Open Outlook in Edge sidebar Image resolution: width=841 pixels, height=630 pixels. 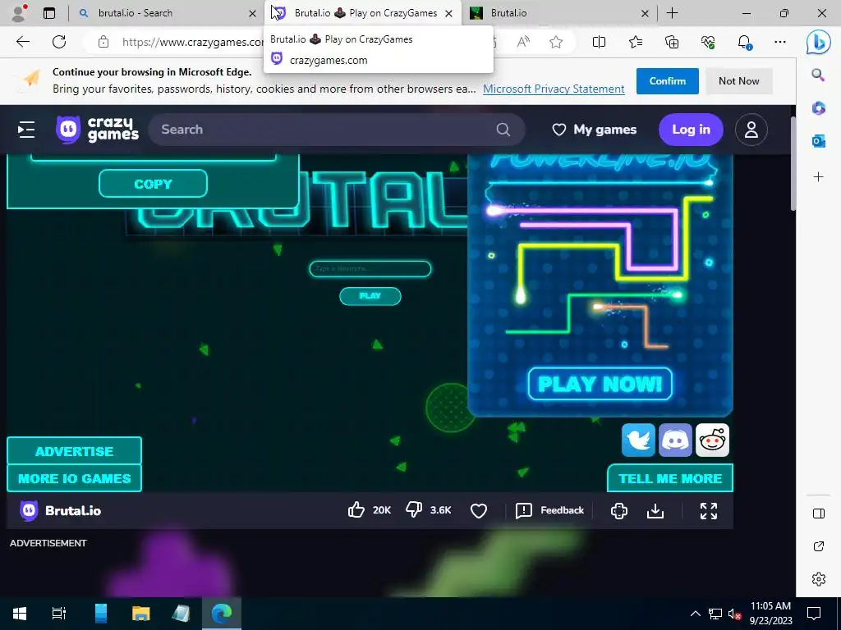(818, 141)
